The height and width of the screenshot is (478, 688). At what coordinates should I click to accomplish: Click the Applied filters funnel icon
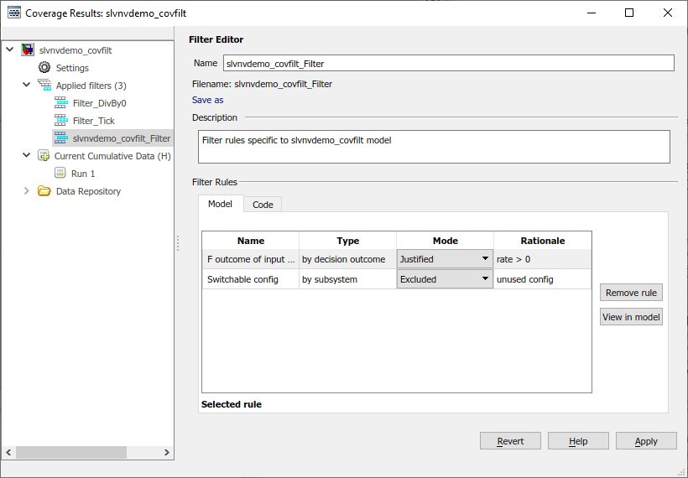(44, 85)
